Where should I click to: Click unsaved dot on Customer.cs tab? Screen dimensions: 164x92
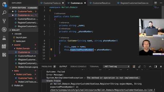[x=85, y=3]
